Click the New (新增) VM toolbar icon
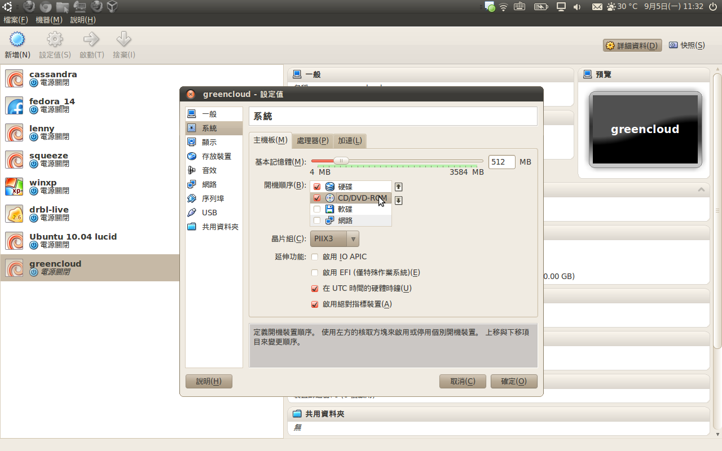Viewport: 722px width, 451px height. [17, 41]
